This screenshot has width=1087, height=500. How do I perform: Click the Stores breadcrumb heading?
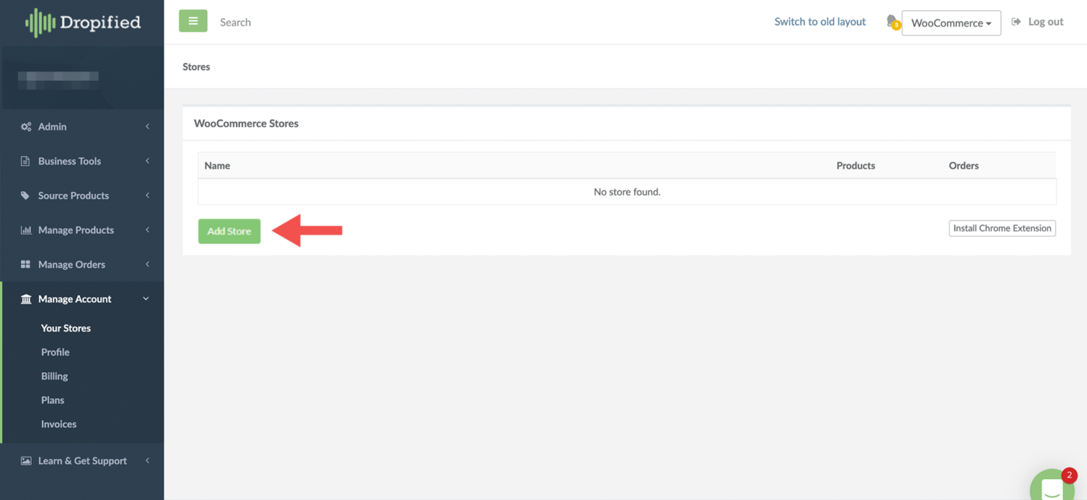click(x=196, y=67)
